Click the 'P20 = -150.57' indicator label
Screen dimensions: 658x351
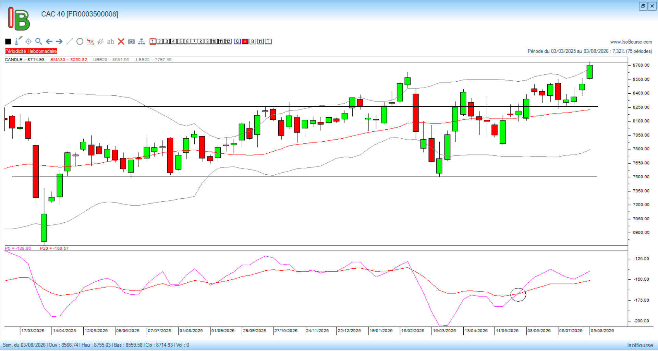coord(54,248)
